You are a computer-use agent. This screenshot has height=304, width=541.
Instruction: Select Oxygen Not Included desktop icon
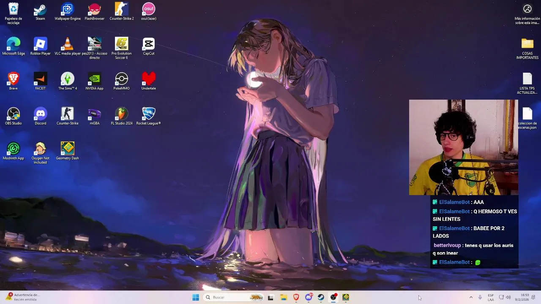(40, 153)
